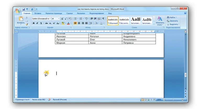Expand the Paragraph group dialog launcher
Screen dimensions: 201x109
coord(104,27)
